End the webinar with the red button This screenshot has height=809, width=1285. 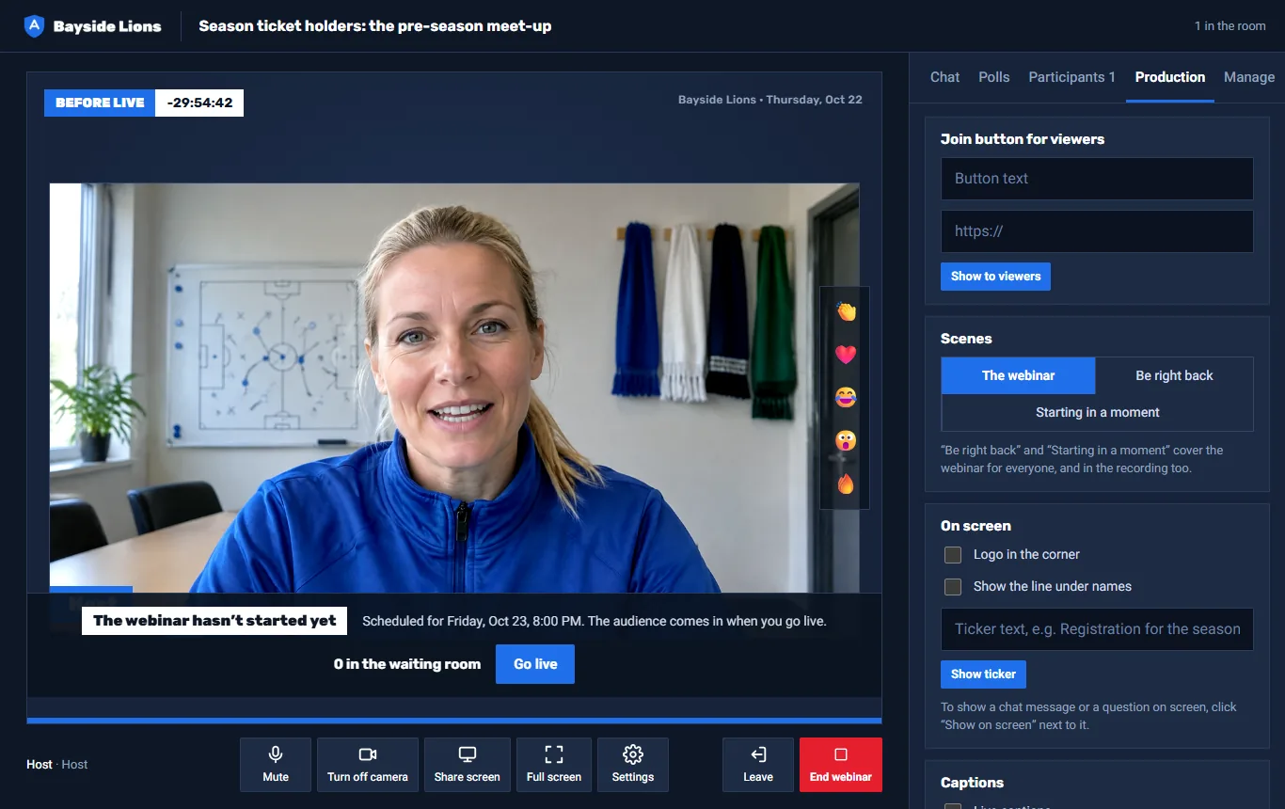[841, 765]
